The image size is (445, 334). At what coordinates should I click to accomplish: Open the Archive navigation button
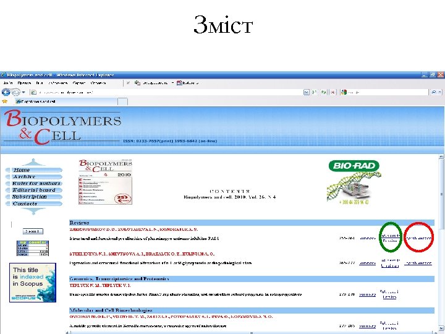point(33,177)
